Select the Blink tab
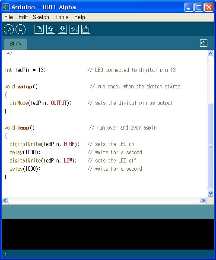Image resolution: width=216 pixels, height=260 pixels. [x=16, y=44]
